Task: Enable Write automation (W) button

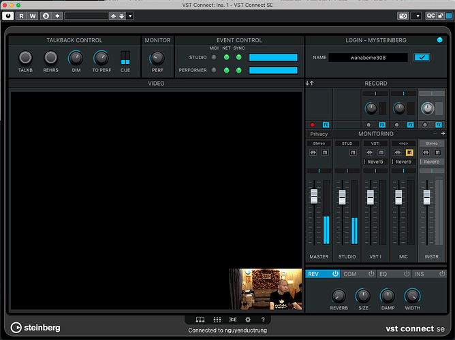Action: coord(33,16)
